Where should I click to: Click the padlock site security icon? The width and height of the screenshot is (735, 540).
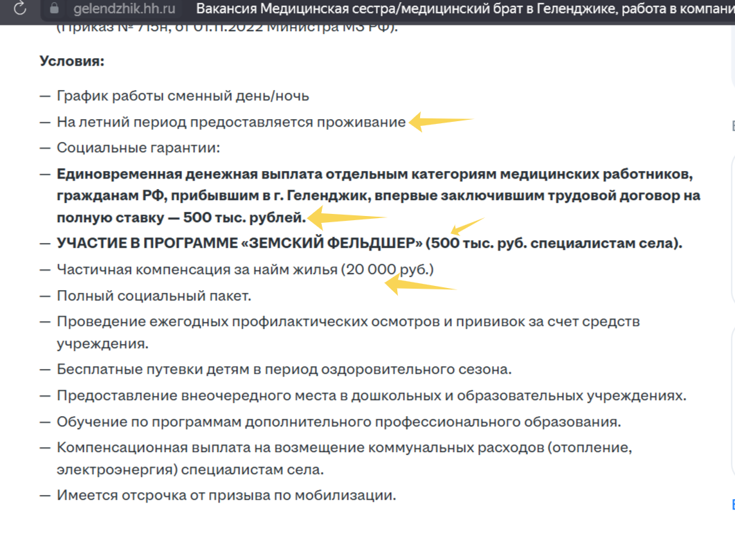click(x=54, y=8)
